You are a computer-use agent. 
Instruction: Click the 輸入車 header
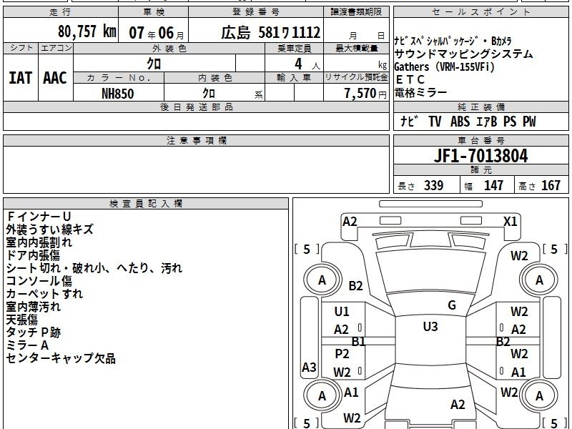pyautogui.click(x=294, y=78)
